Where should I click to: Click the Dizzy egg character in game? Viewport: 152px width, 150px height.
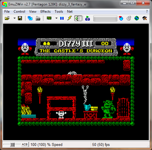point(61,114)
